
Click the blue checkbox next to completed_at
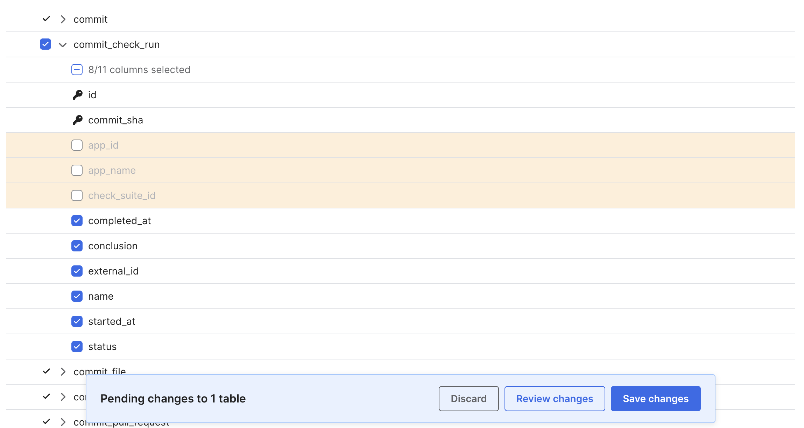tap(77, 221)
